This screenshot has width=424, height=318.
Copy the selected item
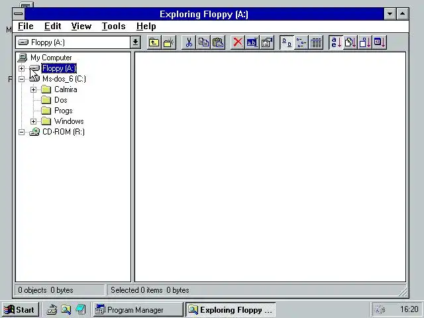(x=203, y=42)
